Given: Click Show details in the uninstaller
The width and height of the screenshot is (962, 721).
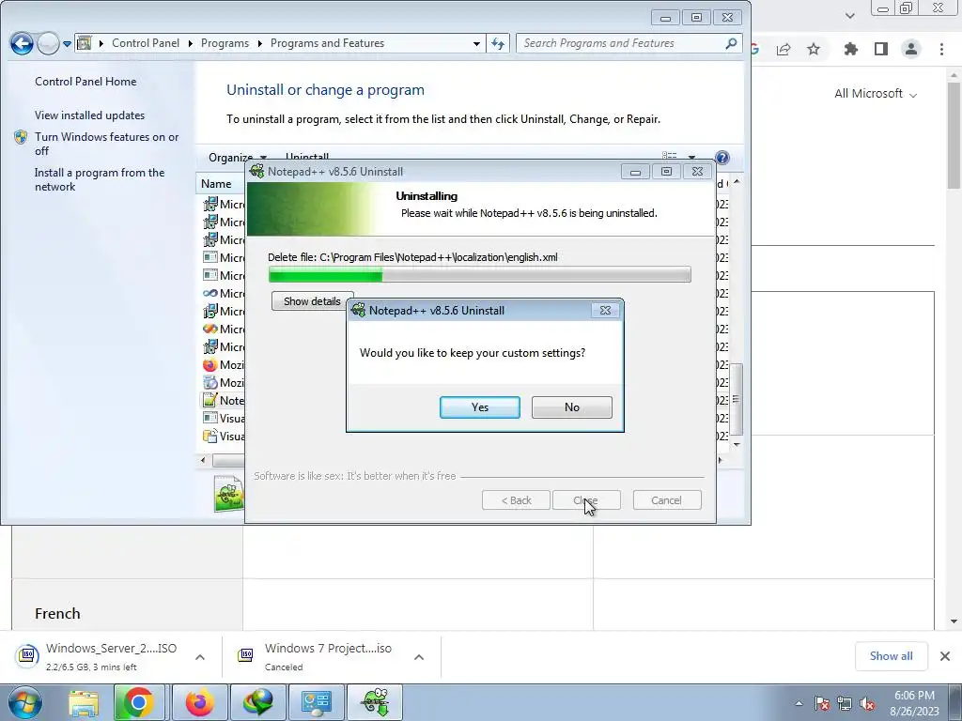Looking at the screenshot, I should pyautogui.click(x=312, y=301).
